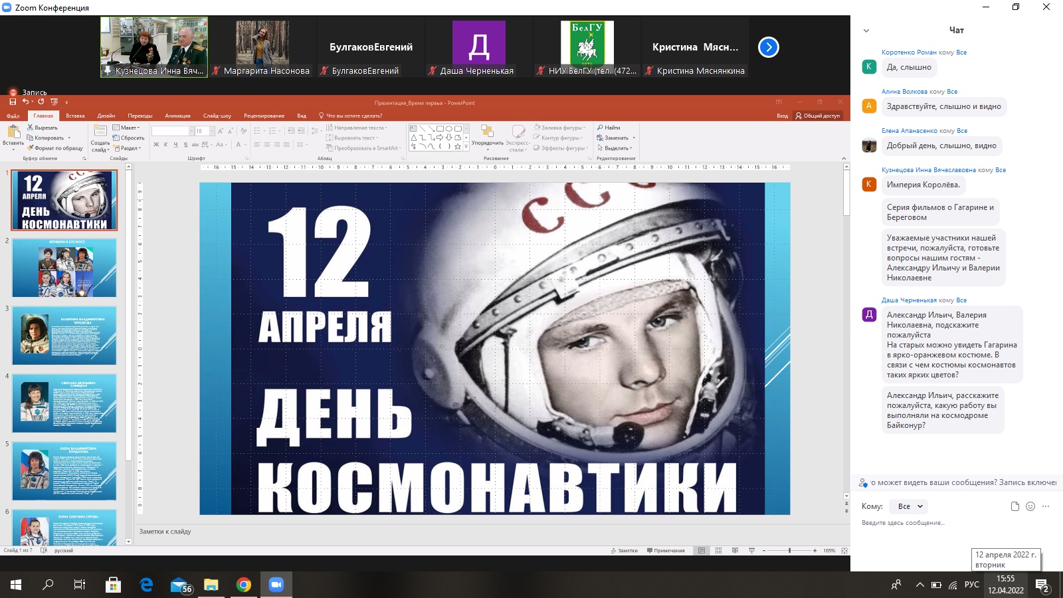1063x598 pixels.
Task: Select slide 2 thumbnail Женщины в космосе
Action: tap(64, 268)
